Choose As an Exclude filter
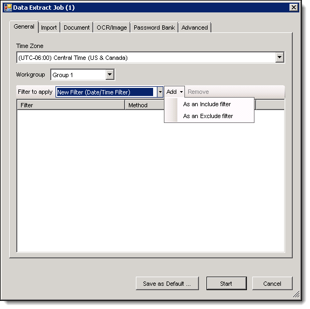The image size is (310, 309). point(209,116)
